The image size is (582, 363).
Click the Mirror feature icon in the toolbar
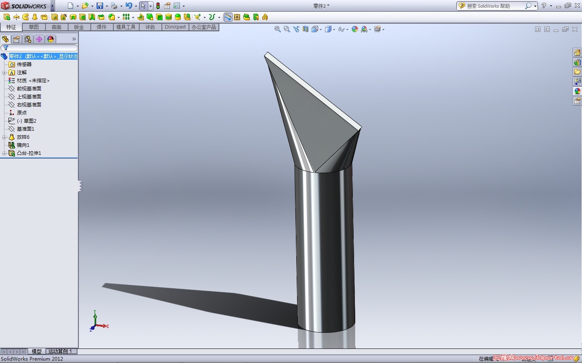point(187,17)
